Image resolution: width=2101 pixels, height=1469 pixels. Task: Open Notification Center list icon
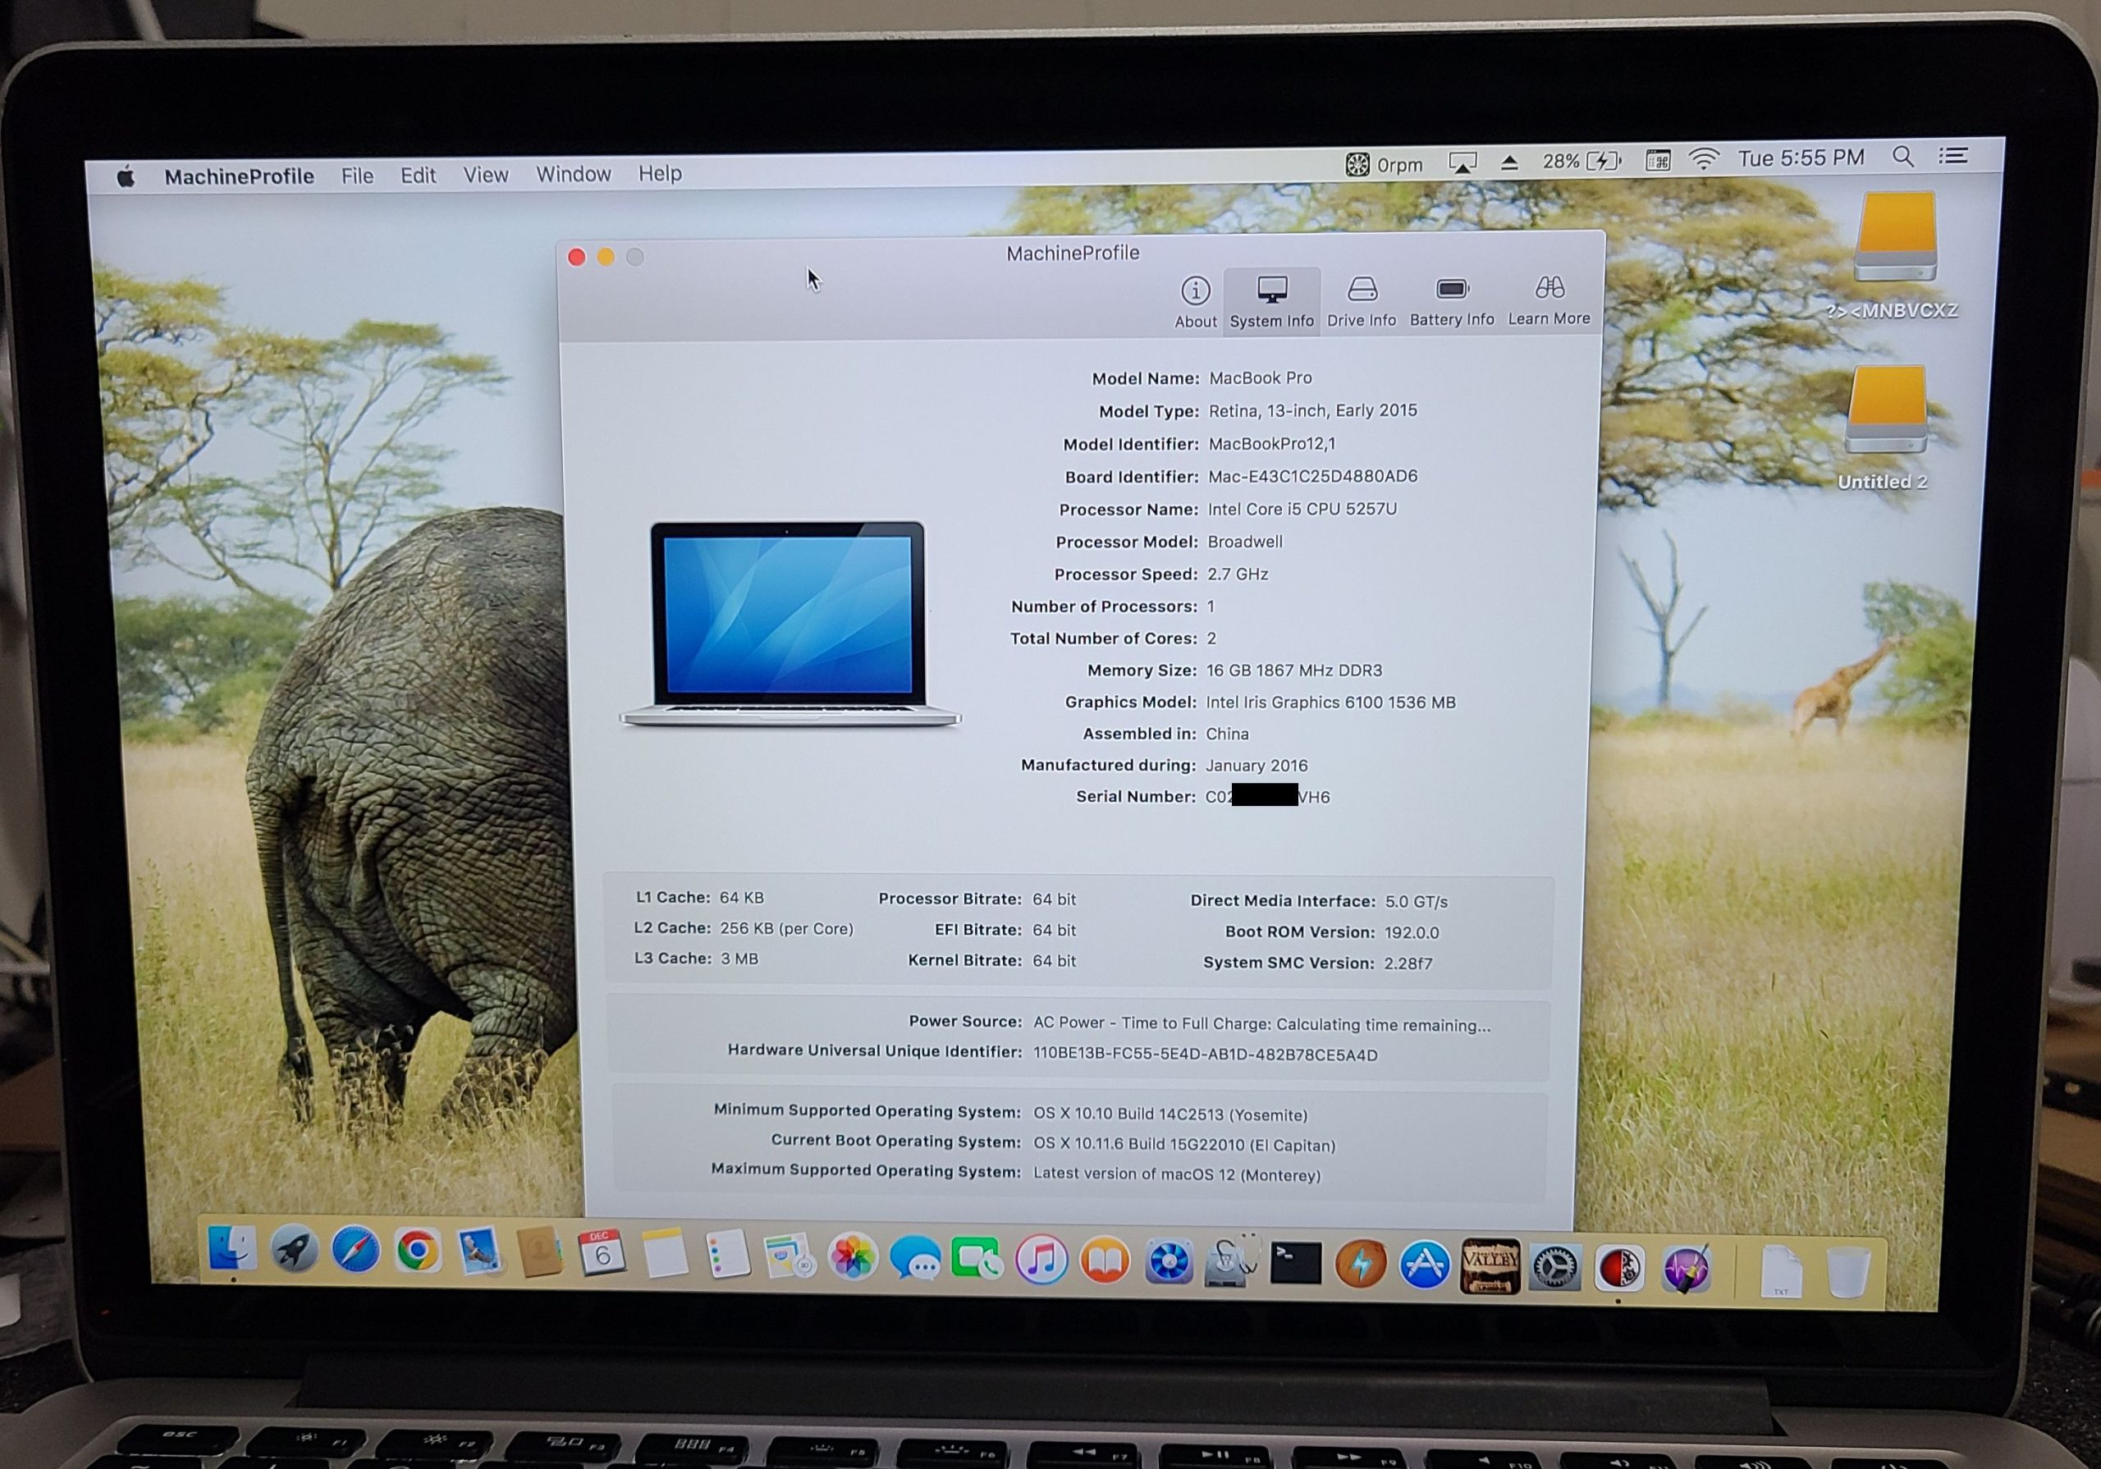1952,157
